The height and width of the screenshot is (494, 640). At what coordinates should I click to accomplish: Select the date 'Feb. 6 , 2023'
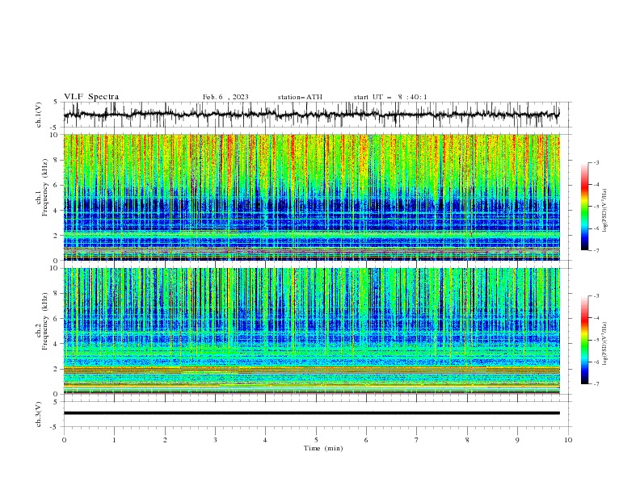pyautogui.click(x=225, y=97)
